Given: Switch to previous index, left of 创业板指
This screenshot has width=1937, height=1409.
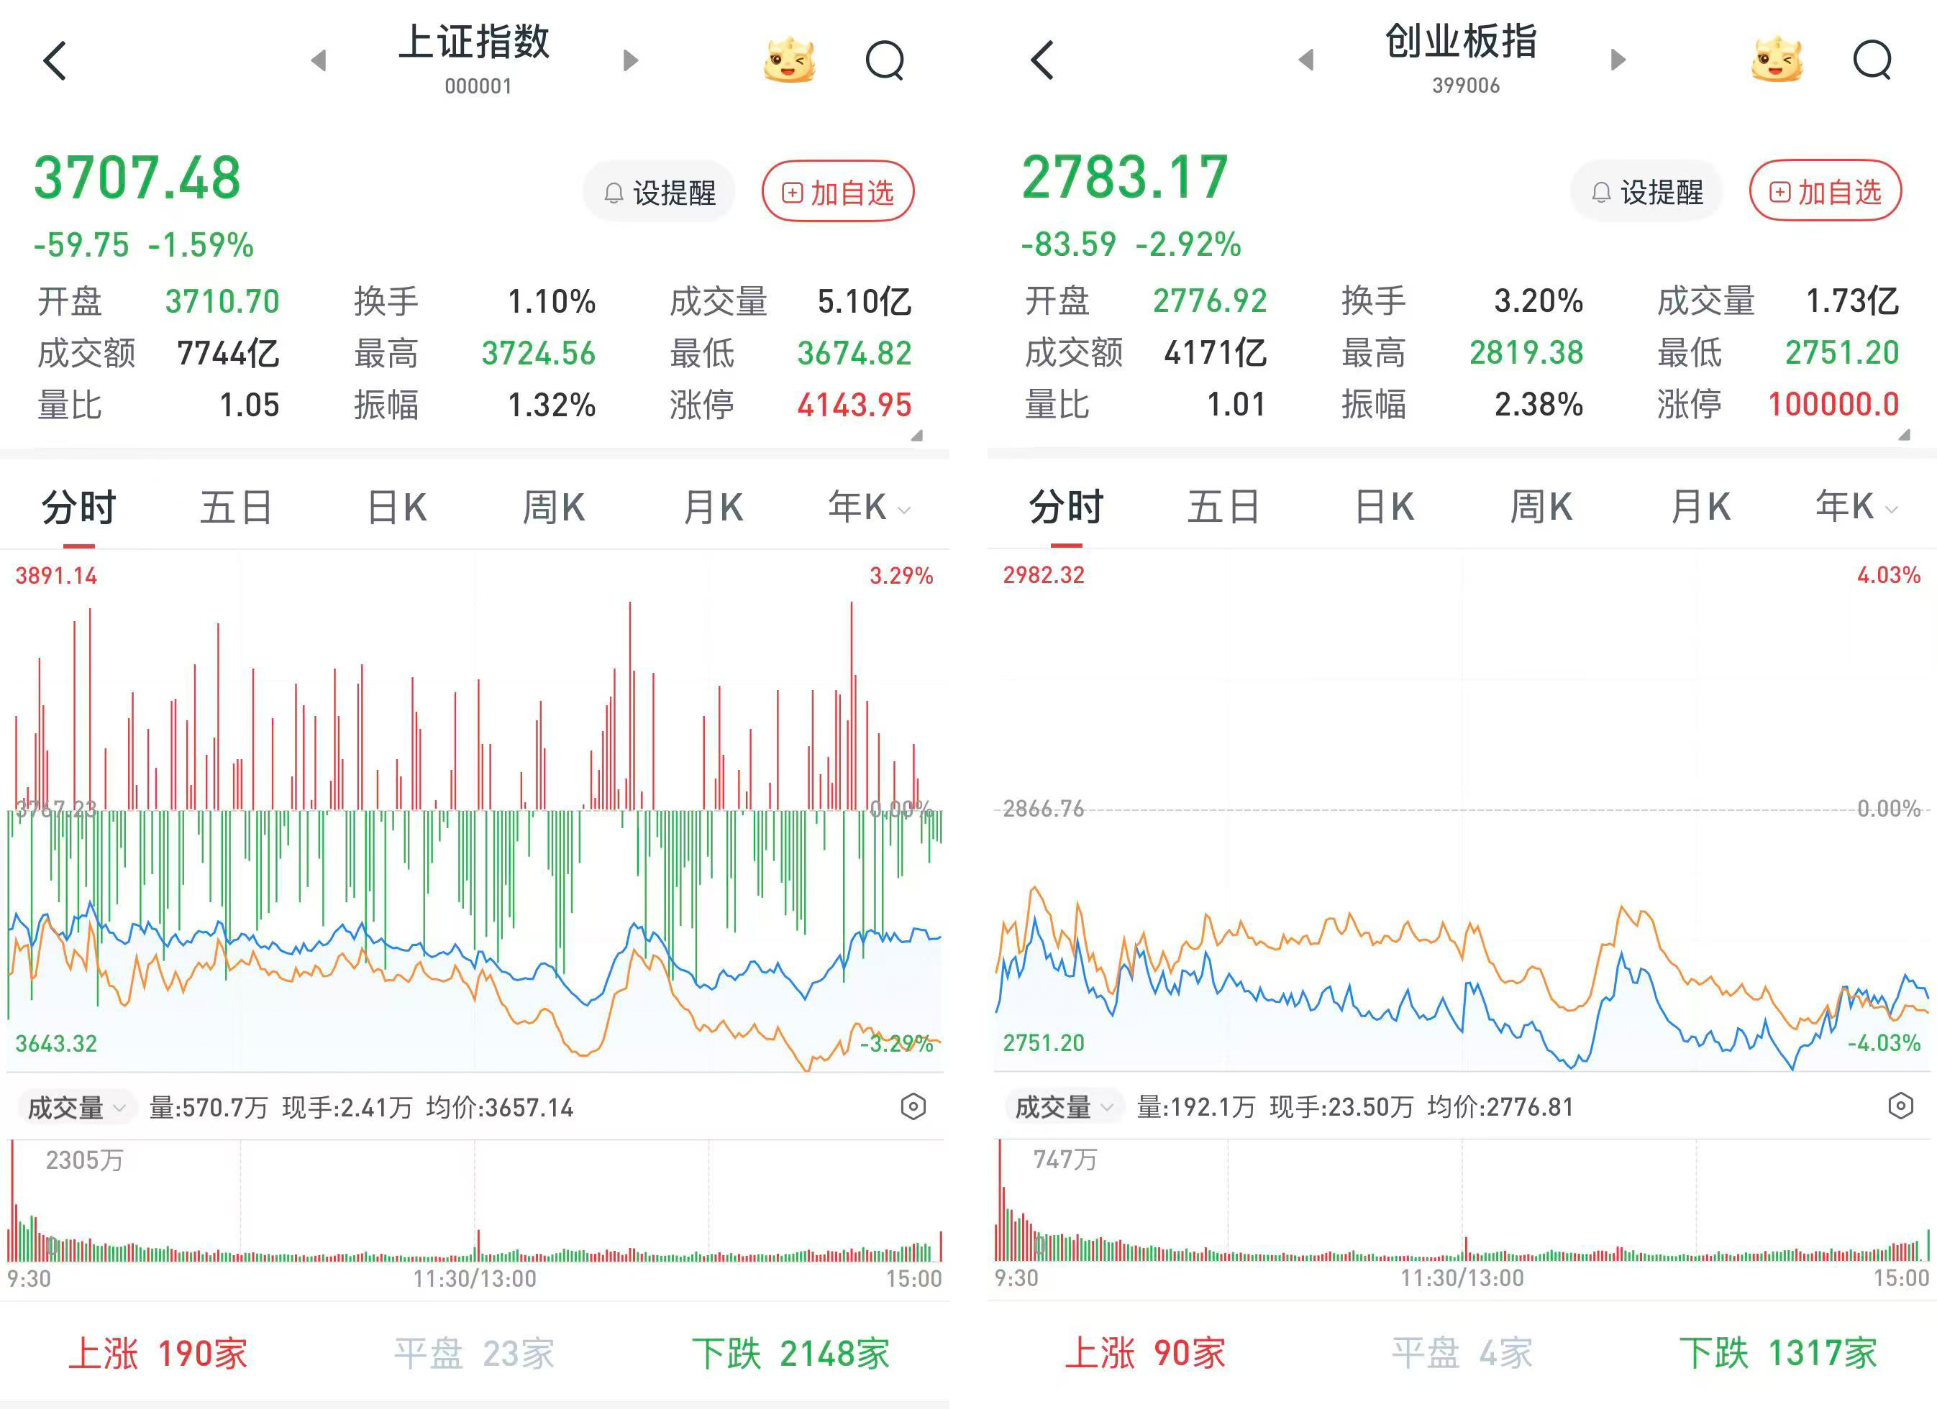Looking at the screenshot, I should click(1306, 60).
